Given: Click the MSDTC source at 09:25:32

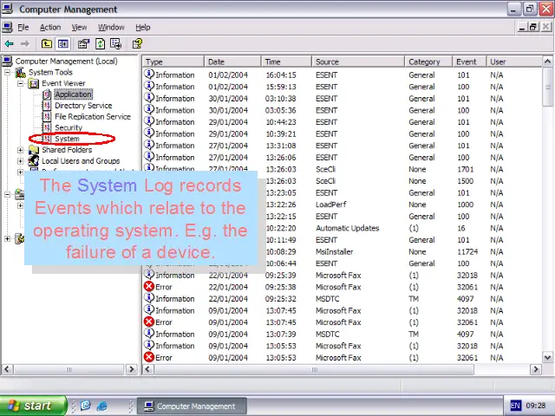Looking at the screenshot, I should click(327, 299).
